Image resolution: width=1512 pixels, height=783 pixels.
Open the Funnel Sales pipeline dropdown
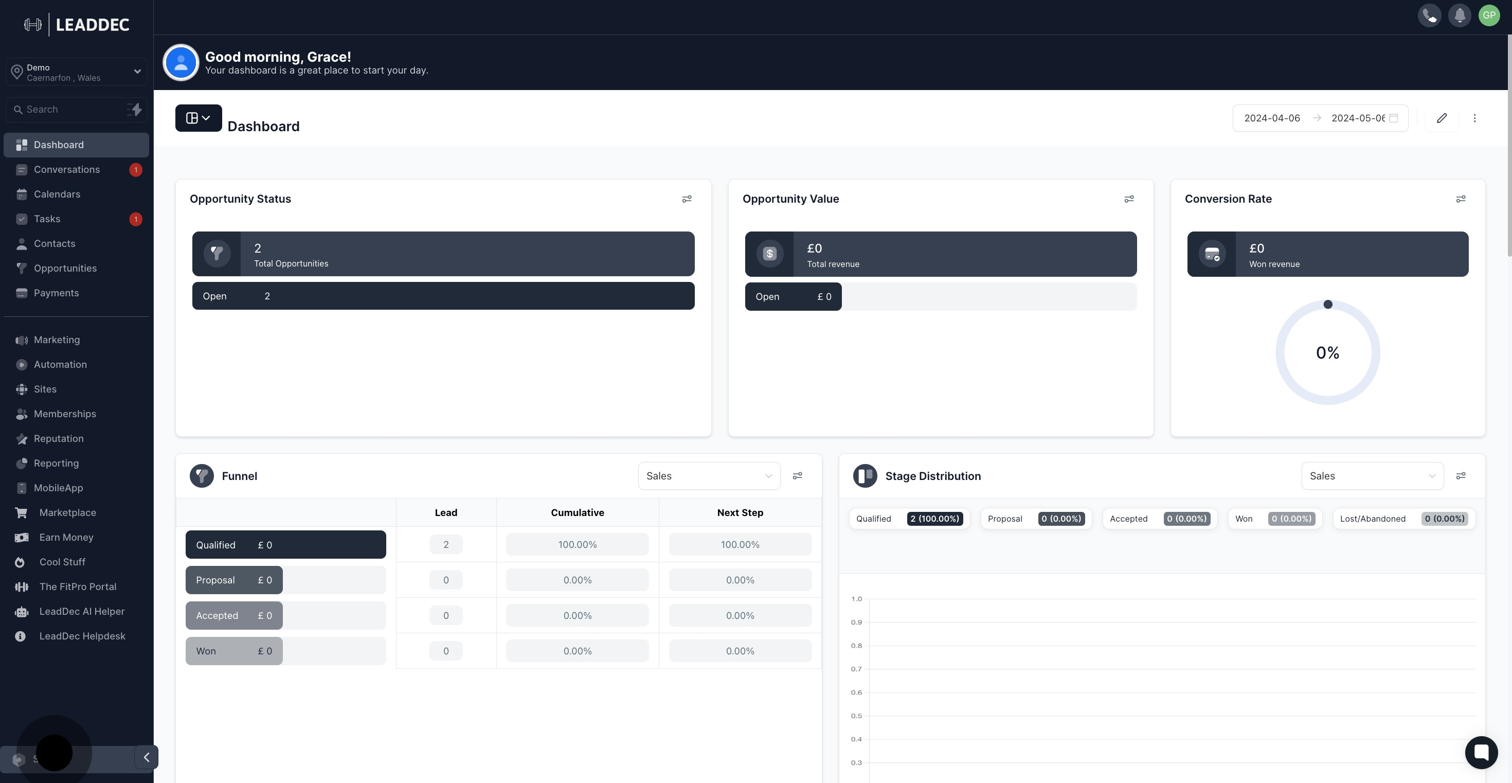709,476
